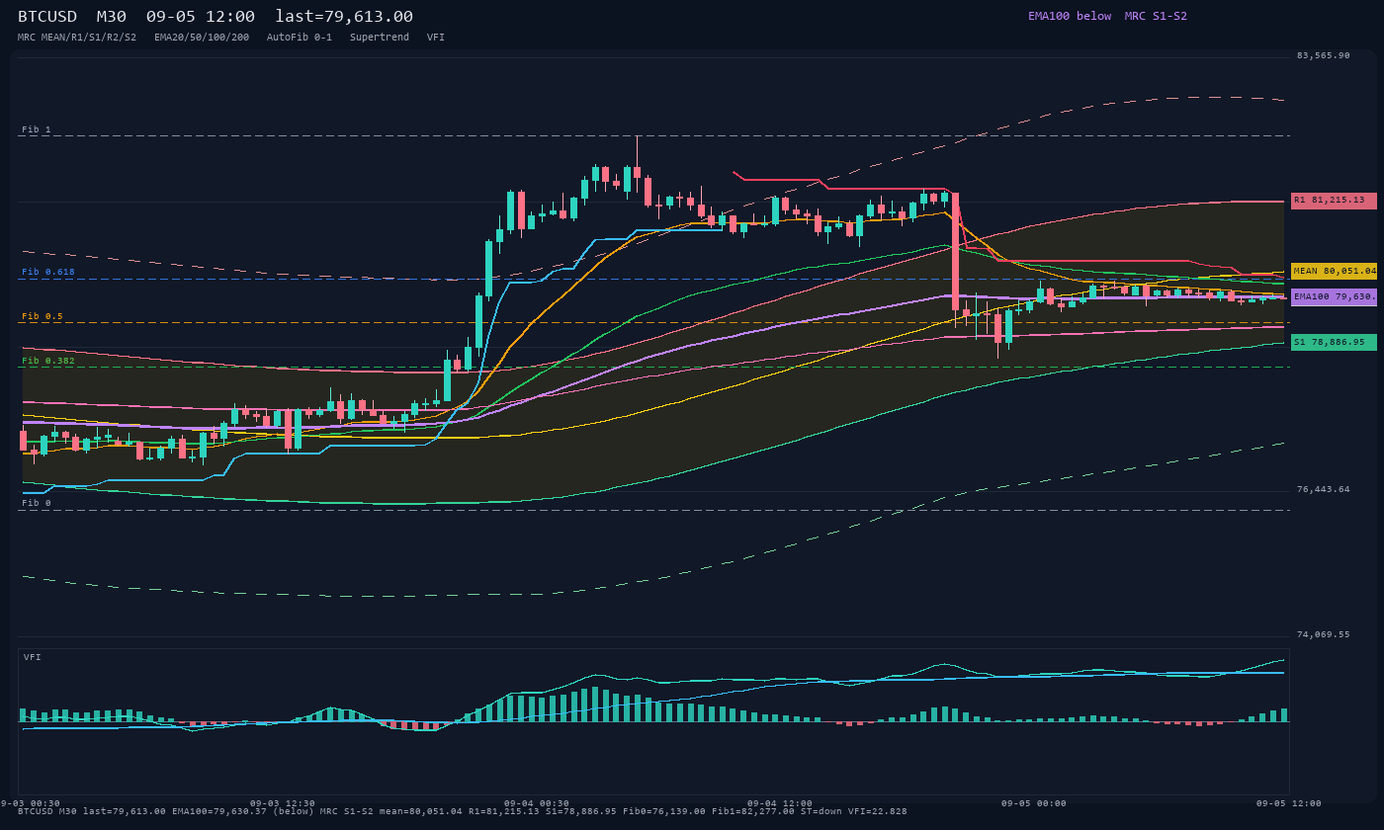Select the '09-04 12:00' time axis label
This screenshot has height=830, width=1384.
pyautogui.click(x=780, y=803)
